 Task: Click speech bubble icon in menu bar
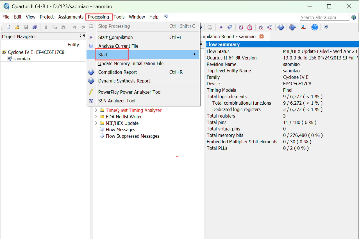pos(166,17)
